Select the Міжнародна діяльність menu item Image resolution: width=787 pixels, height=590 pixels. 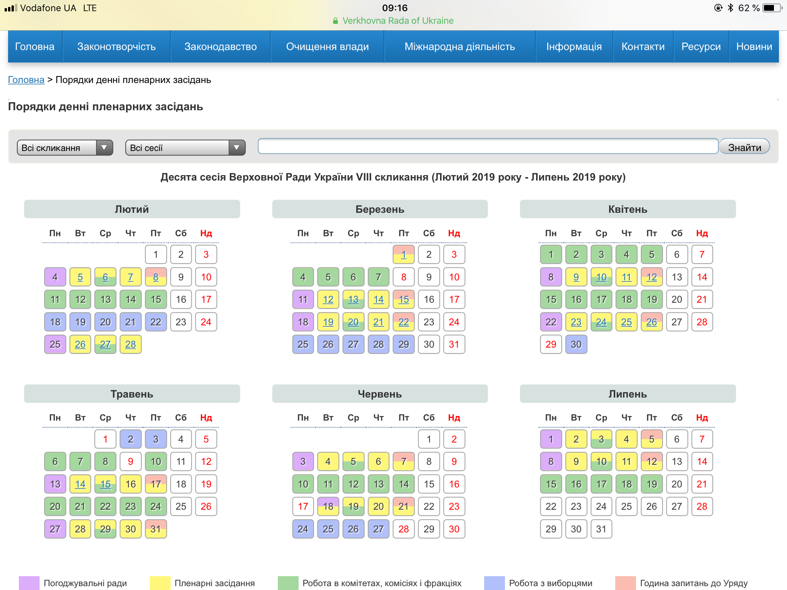coord(460,46)
